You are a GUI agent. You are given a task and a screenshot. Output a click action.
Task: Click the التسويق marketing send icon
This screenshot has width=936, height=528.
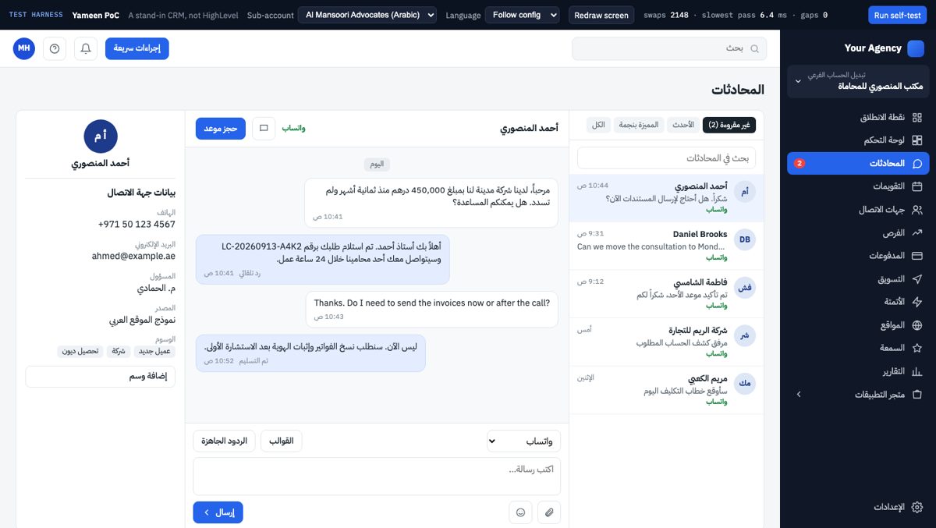(x=917, y=279)
